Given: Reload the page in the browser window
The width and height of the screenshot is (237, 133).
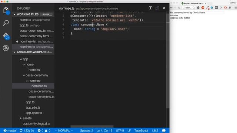Looking at the screenshot, I should (x=179, y=8).
